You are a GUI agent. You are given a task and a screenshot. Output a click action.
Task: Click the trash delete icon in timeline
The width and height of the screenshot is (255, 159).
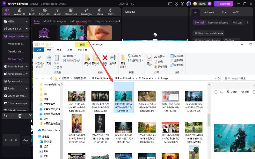click(x=20, y=116)
